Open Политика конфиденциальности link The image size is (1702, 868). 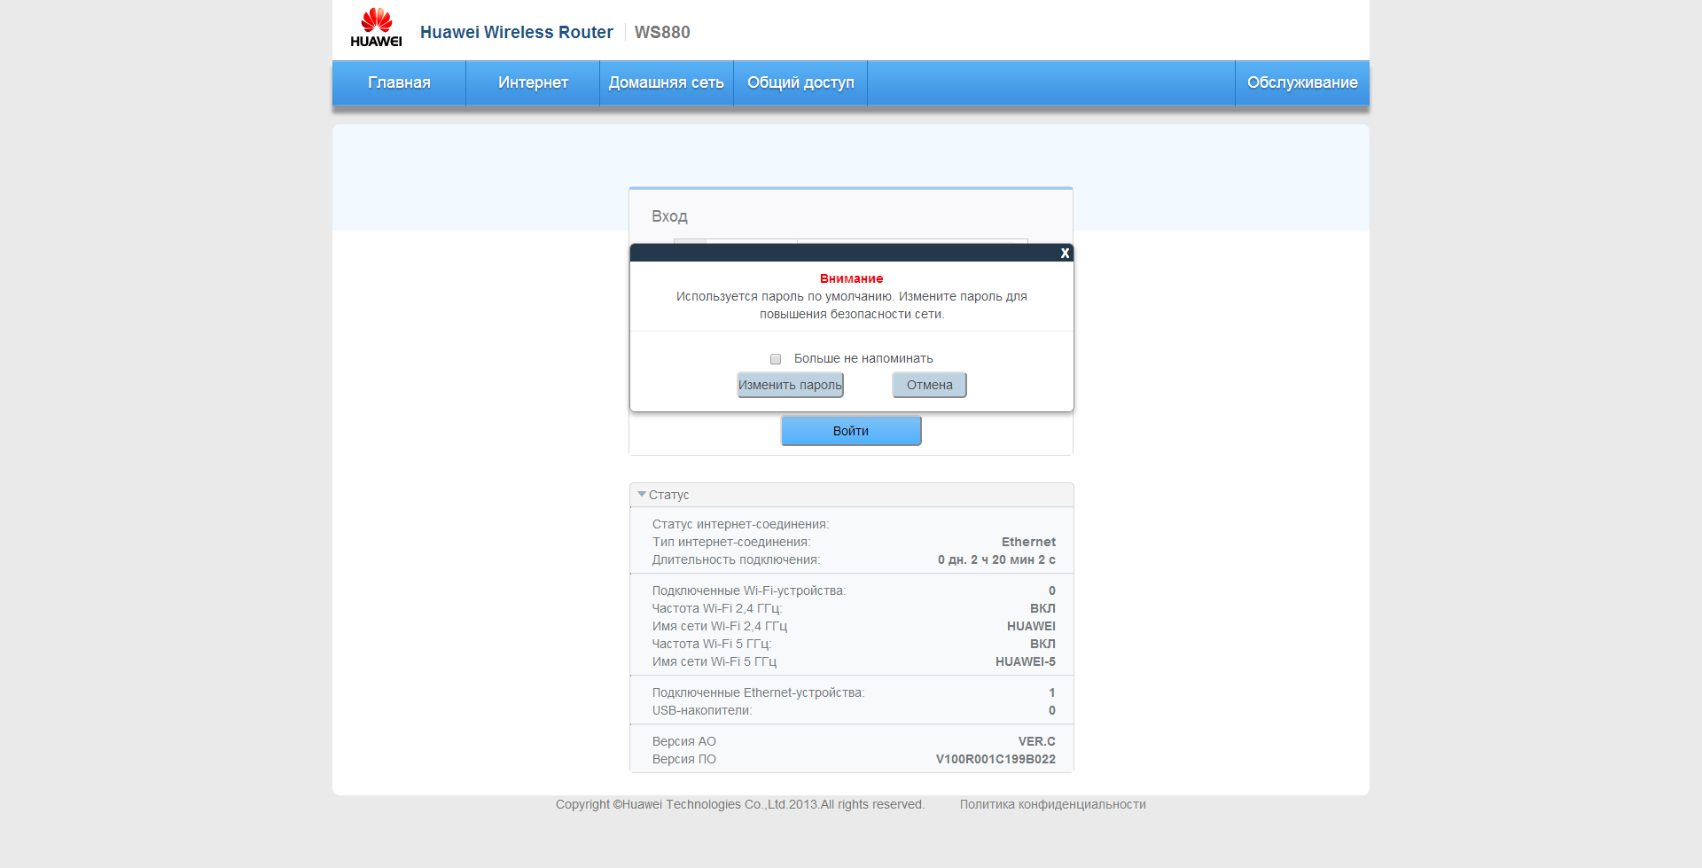click(1052, 804)
